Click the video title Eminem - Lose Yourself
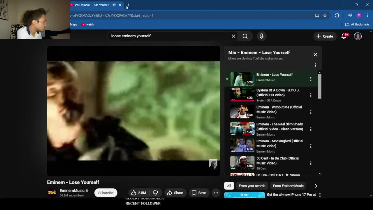 coord(73,182)
